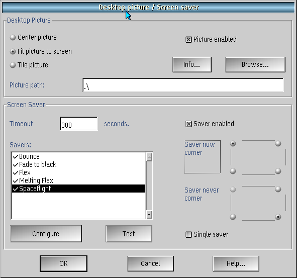The height and width of the screenshot is (278, 297).
Task: Select the Melting Flex saver
Action: pos(78,180)
